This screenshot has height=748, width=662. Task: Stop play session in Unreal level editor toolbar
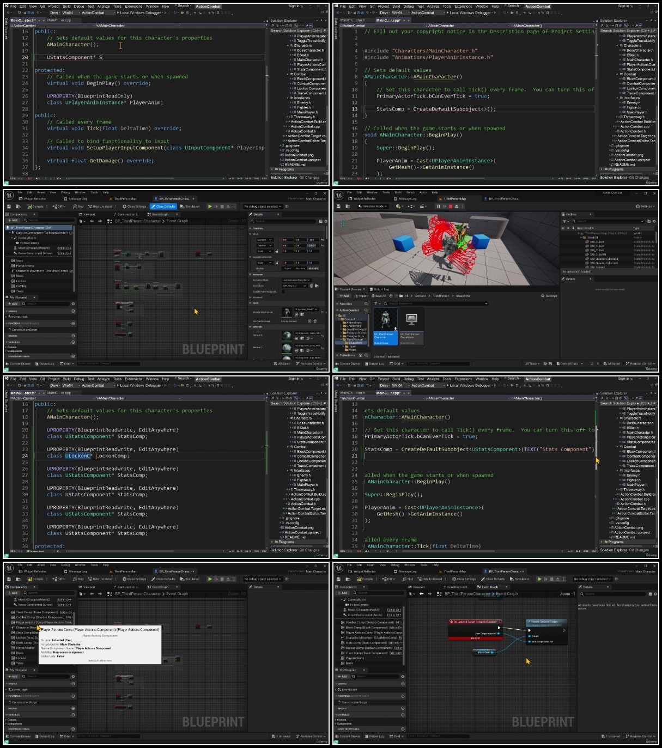[451, 206]
